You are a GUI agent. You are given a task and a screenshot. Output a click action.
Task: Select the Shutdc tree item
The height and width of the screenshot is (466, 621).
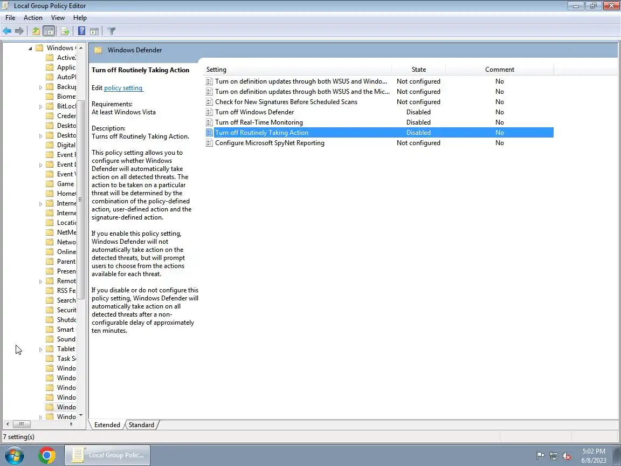66,320
